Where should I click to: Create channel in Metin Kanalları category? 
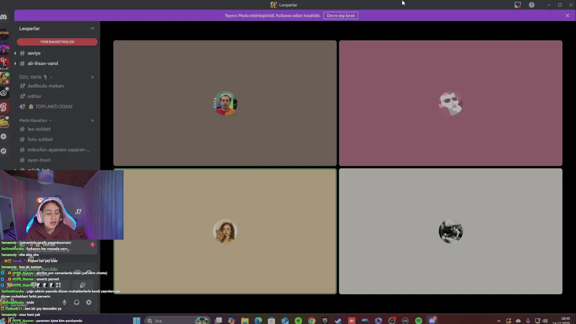click(x=92, y=120)
